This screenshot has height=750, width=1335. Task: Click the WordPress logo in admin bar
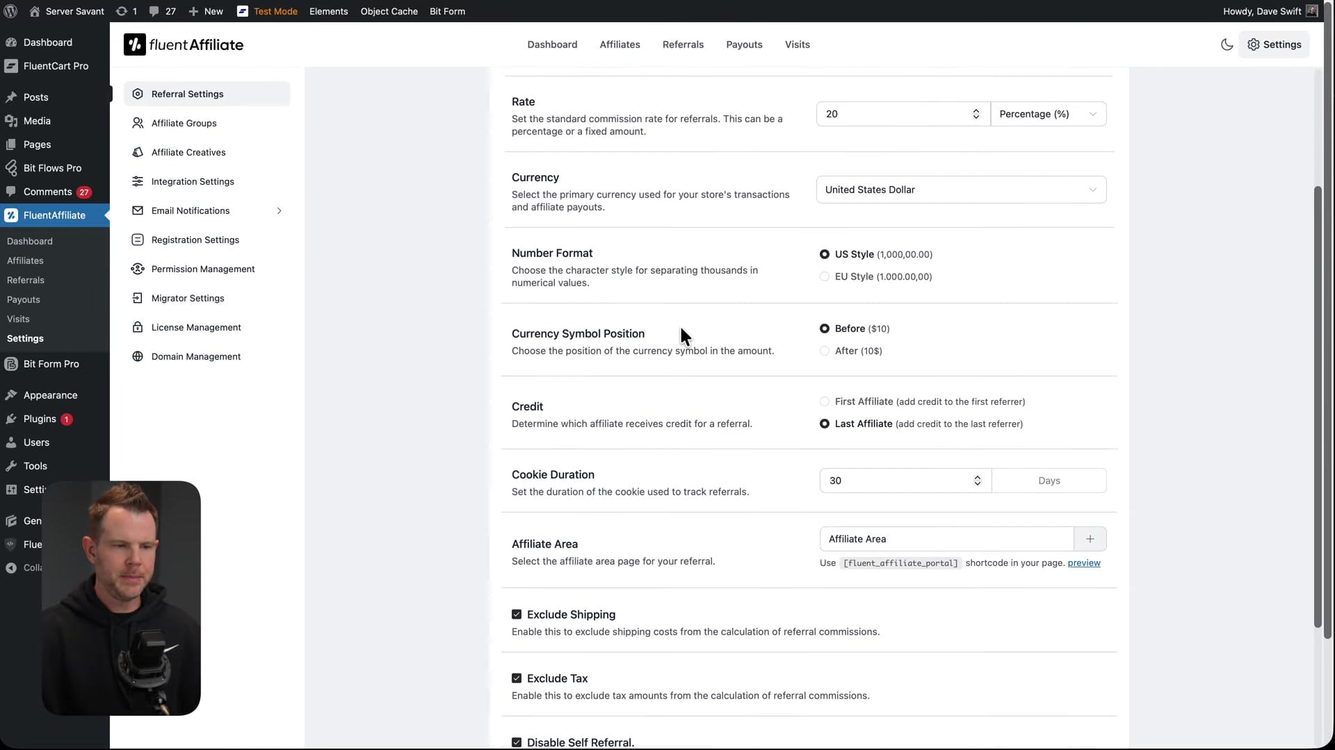[10, 11]
